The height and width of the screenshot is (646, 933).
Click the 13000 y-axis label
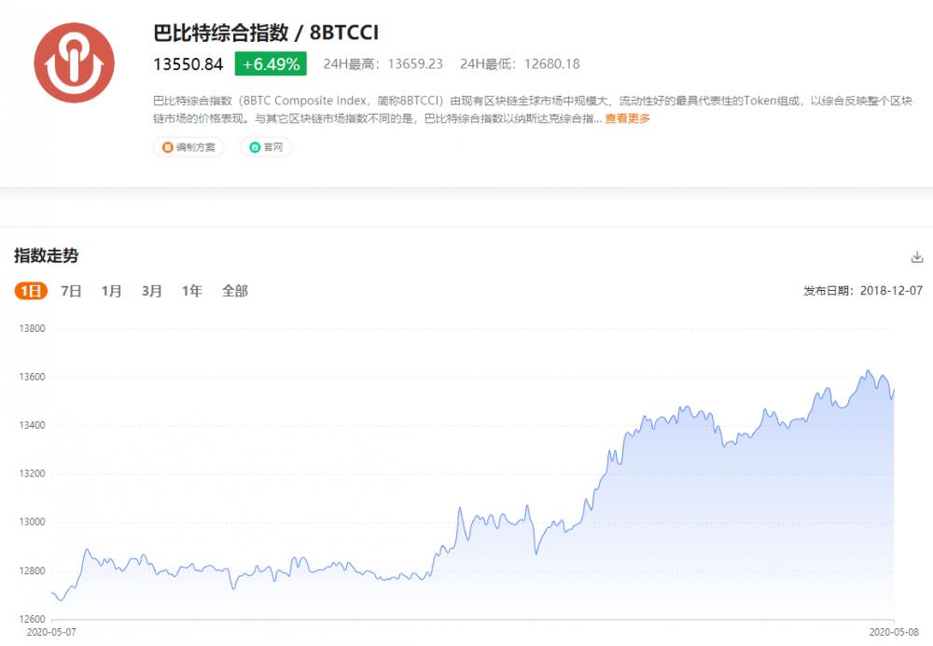pos(32,522)
